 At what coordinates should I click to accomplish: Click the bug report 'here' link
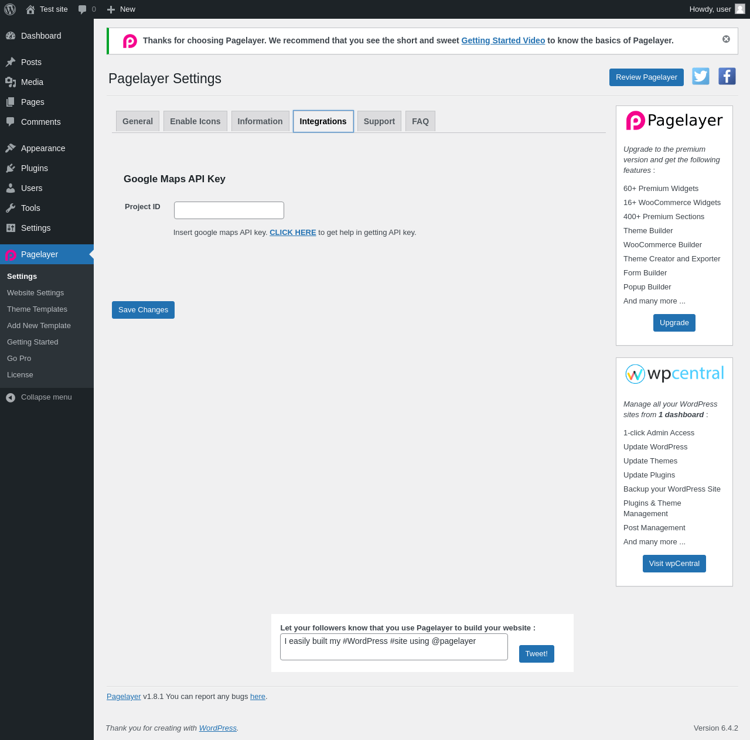[258, 697]
